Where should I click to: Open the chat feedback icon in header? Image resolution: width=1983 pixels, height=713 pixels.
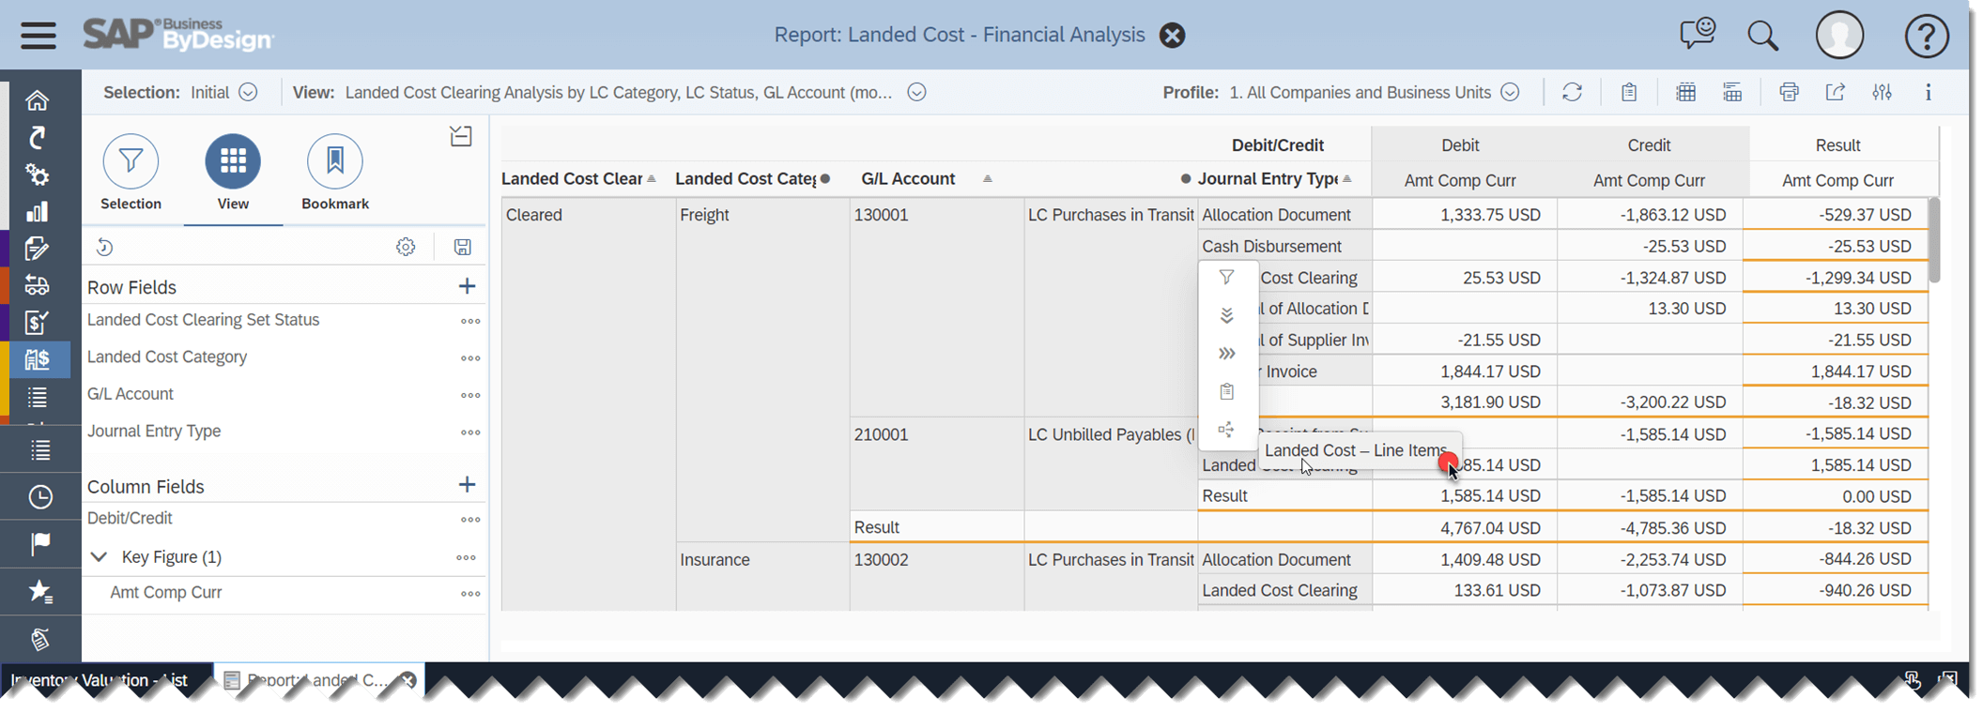1697,35
